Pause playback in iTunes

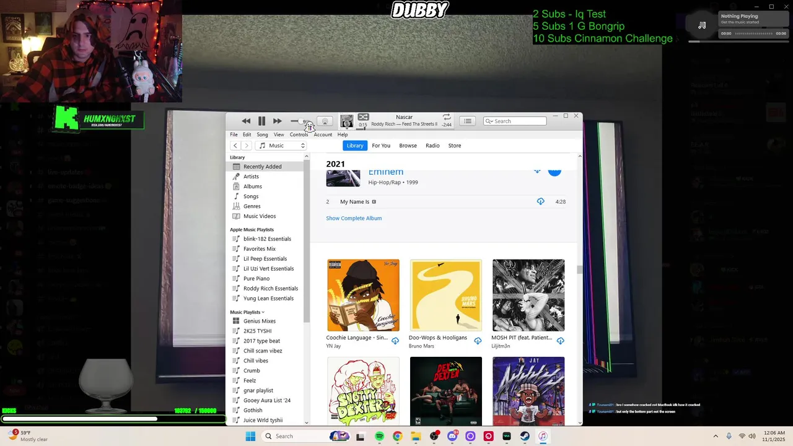(261, 121)
